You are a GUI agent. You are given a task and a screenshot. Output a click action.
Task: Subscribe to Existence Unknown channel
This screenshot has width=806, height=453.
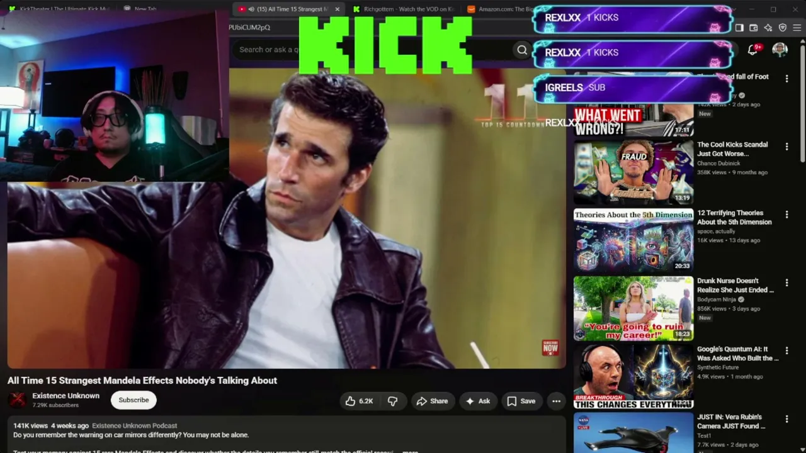133,400
